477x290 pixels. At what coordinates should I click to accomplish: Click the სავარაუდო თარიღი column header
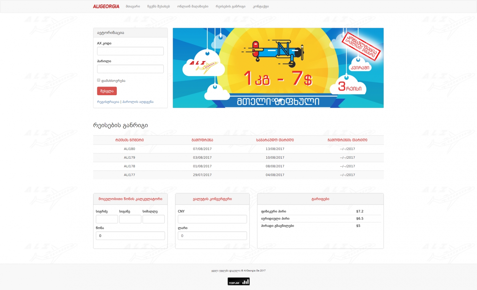pos(275,140)
